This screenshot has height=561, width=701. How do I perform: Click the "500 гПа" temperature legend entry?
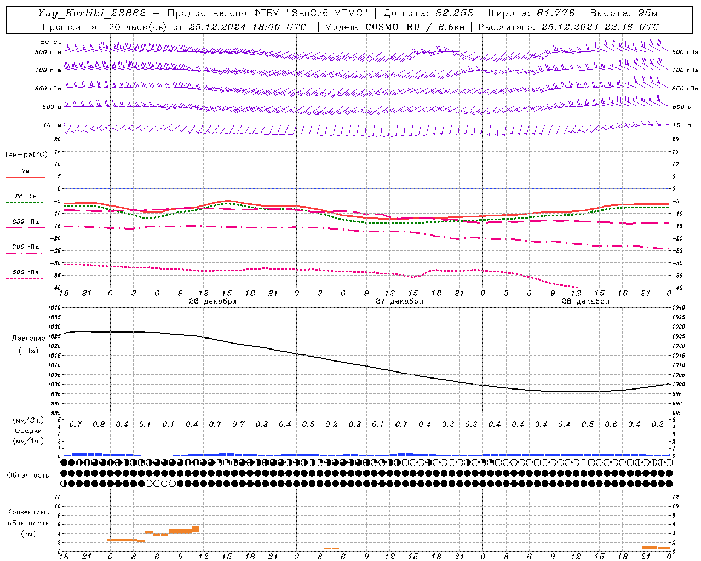point(25,272)
